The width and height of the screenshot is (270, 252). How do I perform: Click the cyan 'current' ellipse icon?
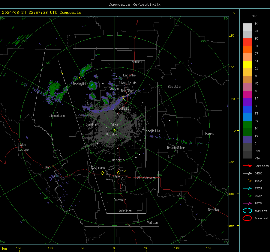click(247, 211)
